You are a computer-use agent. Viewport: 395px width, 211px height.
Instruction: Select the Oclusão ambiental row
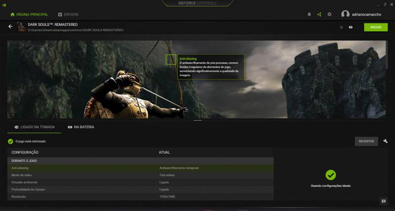tap(140, 182)
